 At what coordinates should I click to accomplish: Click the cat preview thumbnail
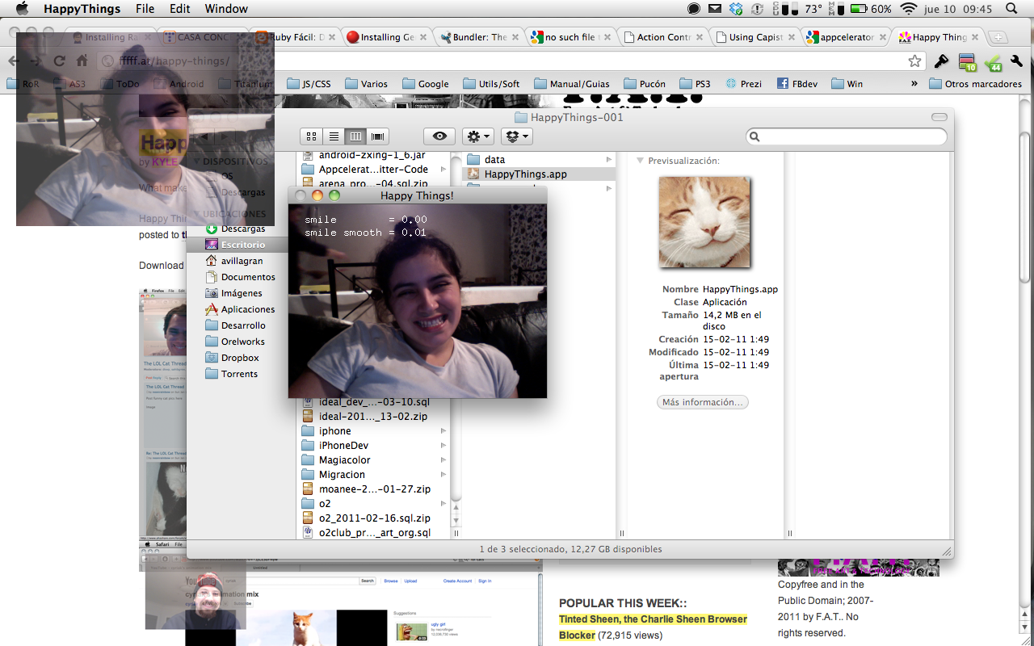(x=704, y=222)
